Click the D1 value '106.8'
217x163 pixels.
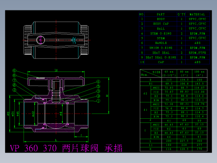pyautogui.click(x=184, y=84)
